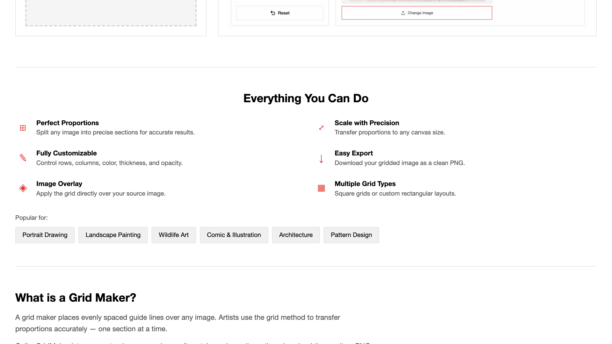Screen dimensions: 612x344
Task: Click the Scale with Precision heading
Action: 367,123
